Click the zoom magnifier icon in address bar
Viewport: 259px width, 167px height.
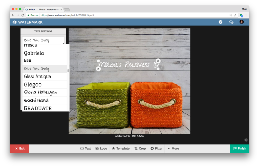(231, 15)
